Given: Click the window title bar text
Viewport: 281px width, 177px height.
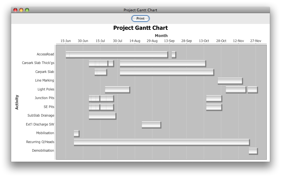Looking at the screenshot, I should coord(140,10).
